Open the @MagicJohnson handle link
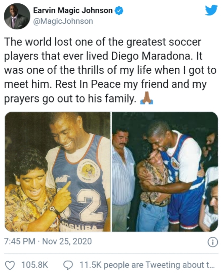Viewport: 222px width, 273px height. point(63,21)
